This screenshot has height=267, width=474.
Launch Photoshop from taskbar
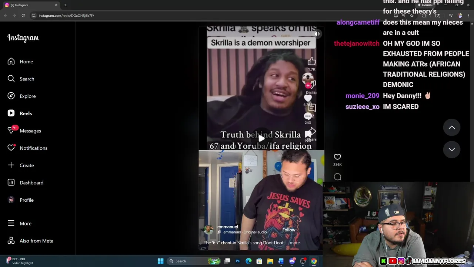[238, 261]
